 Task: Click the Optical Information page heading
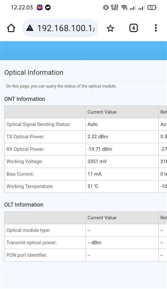click(x=34, y=72)
